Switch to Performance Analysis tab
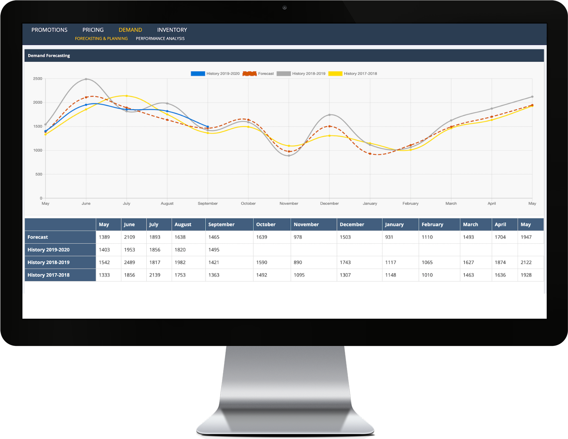The image size is (568, 439). 160,39
